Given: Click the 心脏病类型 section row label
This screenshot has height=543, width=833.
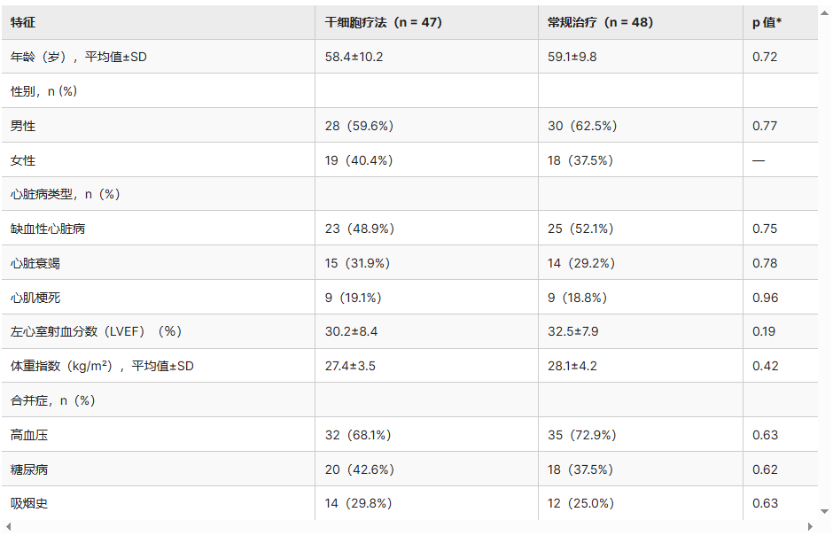Looking at the screenshot, I should [65, 194].
